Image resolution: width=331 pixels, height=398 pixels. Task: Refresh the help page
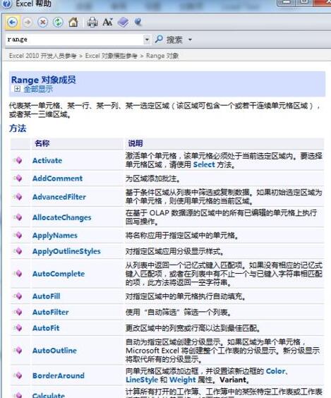pyautogui.click(x=58, y=23)
